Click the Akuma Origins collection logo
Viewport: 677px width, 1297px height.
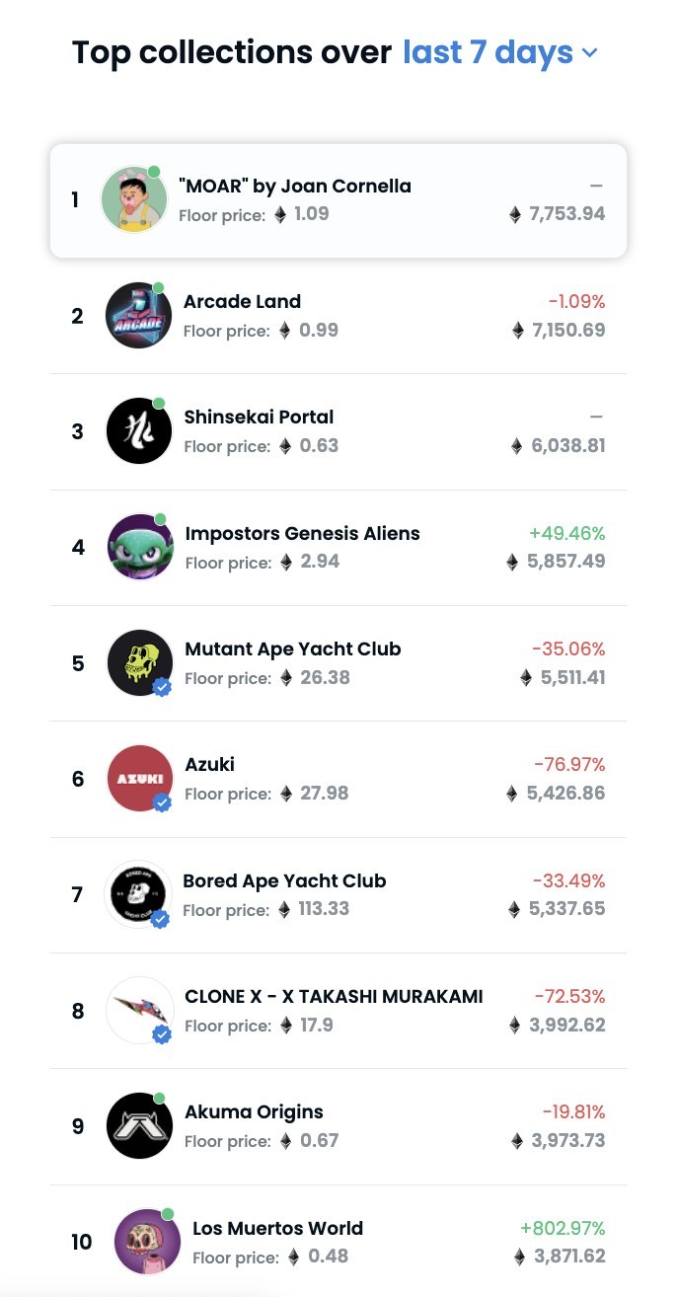(140, 1125)
